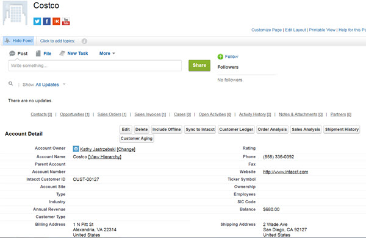Jump to Contacts [0] related list

pos(41,114)
